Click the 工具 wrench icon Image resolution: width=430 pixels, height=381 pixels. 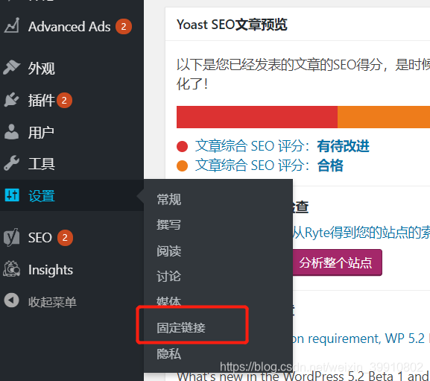[x=12, y=163]
